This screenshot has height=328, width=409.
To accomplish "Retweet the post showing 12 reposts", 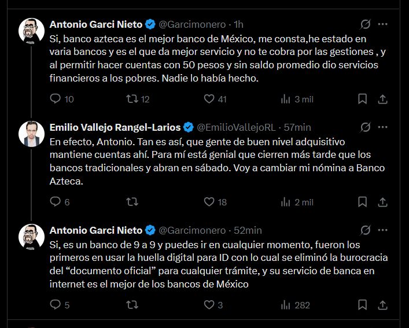I will [x=132, y=99].
